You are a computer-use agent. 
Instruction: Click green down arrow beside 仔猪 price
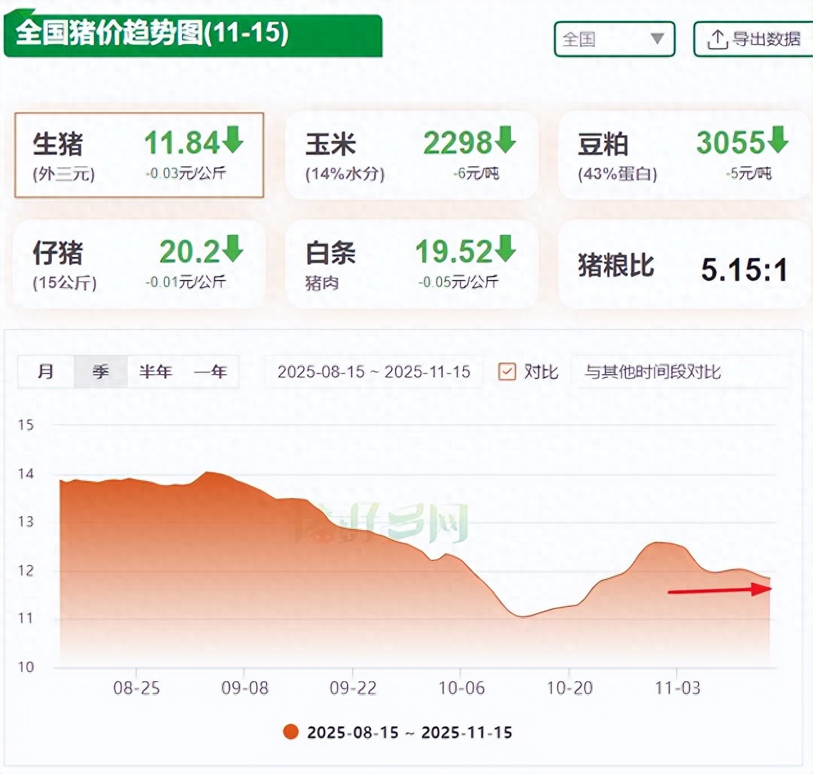coord(233,248)
